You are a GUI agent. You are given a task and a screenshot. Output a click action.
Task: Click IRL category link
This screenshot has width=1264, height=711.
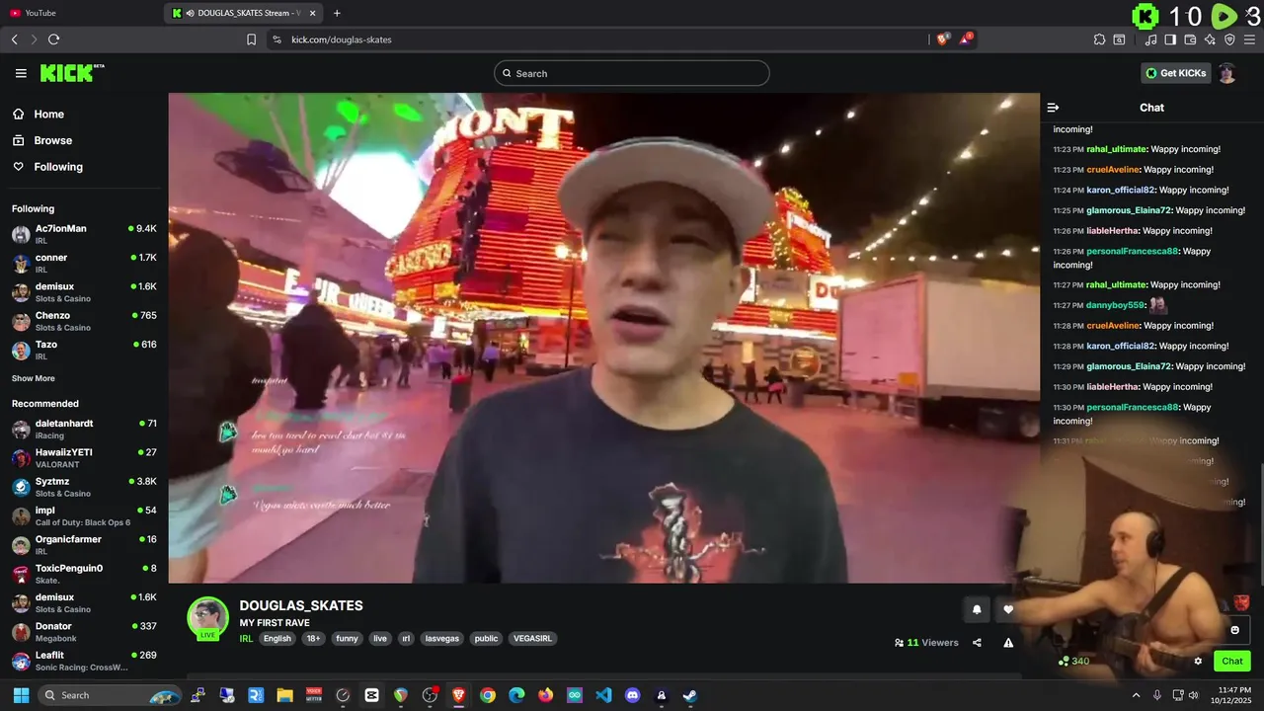(246, 639)
